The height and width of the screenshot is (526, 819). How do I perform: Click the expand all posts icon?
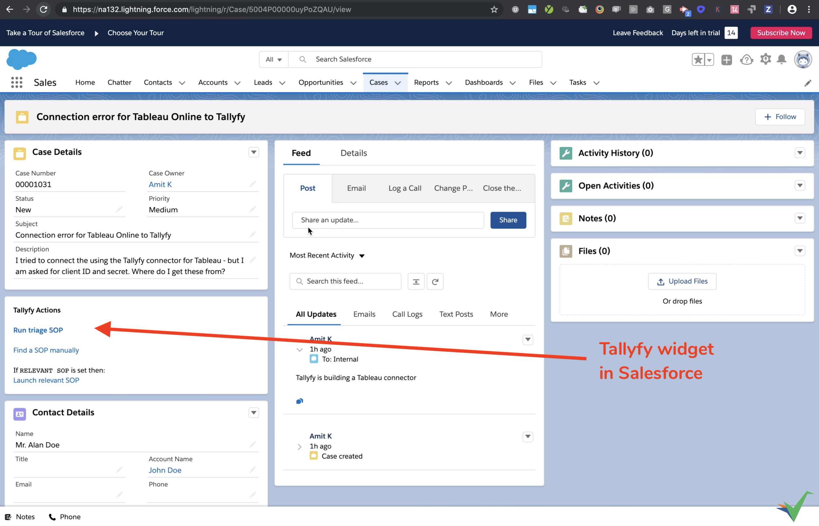coord(416,281)
